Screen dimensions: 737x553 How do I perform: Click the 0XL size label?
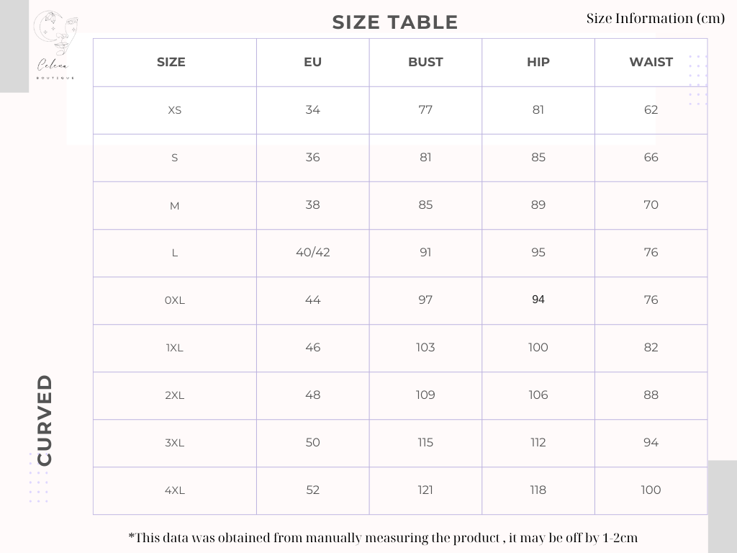pos(174,300)
